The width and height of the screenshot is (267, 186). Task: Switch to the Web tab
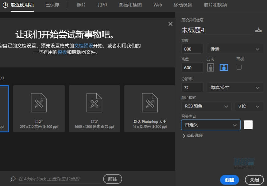tap(158, 5)
